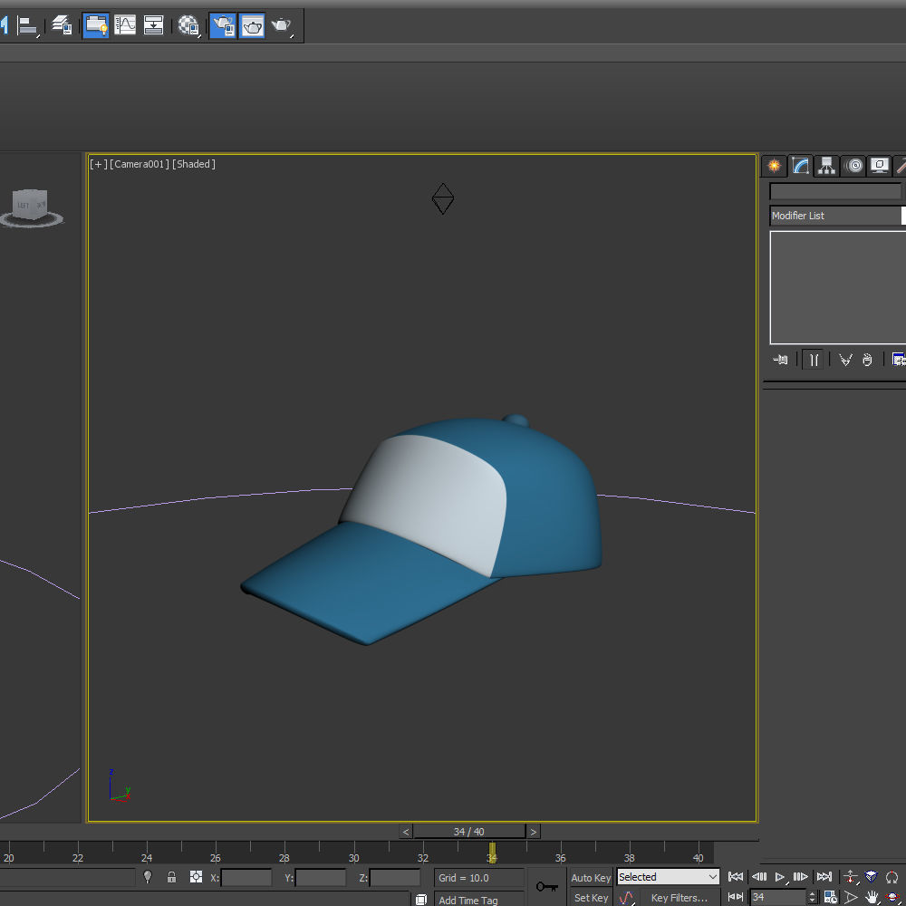Open the Rendered Frame Window

(x=252, y=25)
